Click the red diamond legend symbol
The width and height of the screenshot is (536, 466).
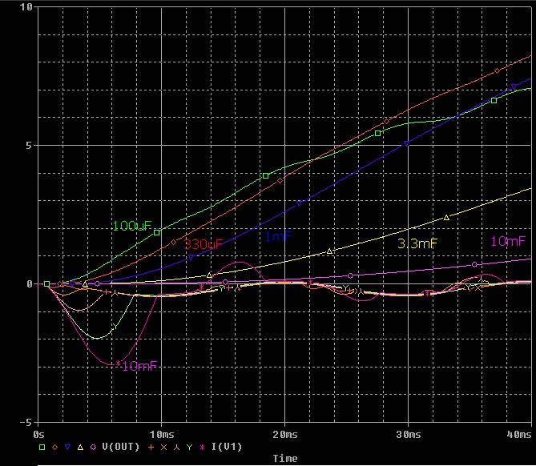tap(54, 447)
